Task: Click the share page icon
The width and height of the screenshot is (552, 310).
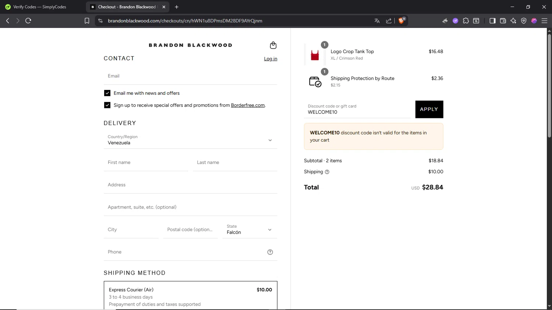Action: point(389,21)
